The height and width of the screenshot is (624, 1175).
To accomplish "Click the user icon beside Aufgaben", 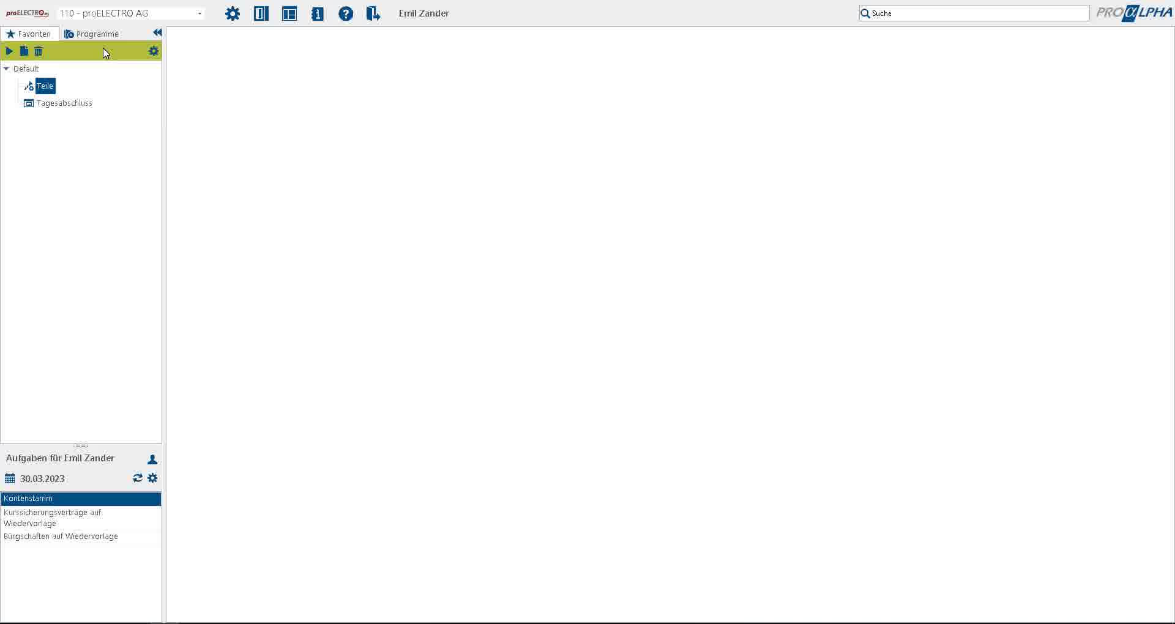I will pyautogui.click(x=152, y=459).
